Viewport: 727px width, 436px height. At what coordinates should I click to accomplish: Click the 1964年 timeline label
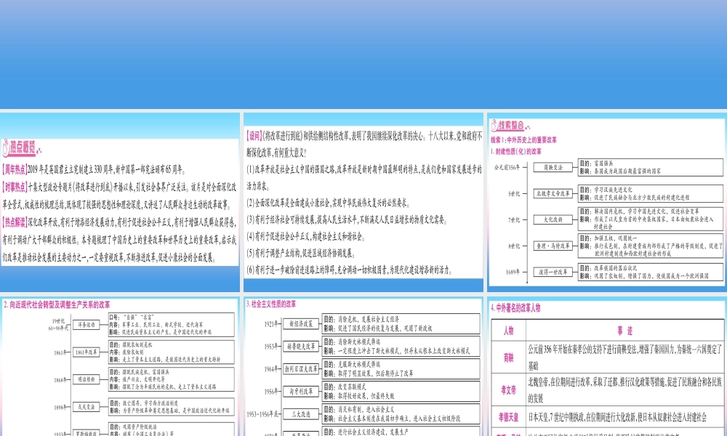click(271, 369)
